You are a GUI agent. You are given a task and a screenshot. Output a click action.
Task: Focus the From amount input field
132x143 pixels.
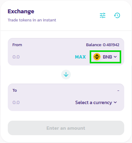tap(42, 57)
